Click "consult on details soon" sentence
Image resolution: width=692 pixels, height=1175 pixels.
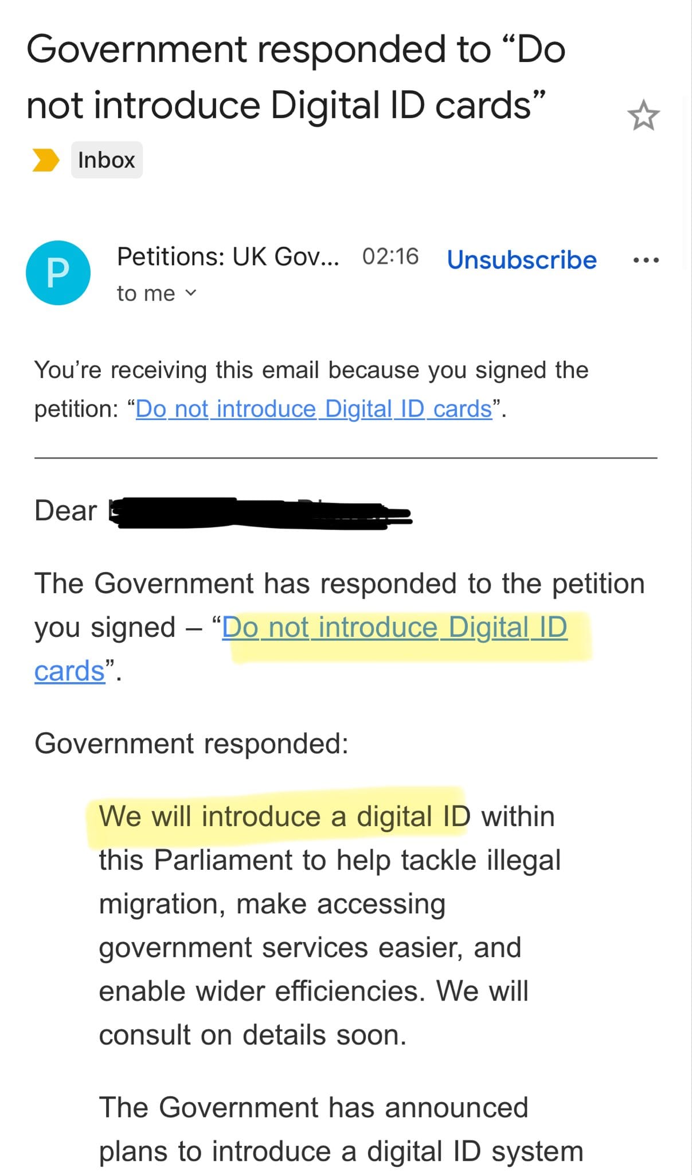252,1036
